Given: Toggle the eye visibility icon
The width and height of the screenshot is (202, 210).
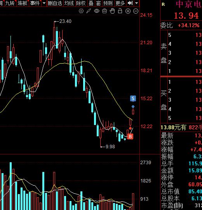Looking at the screenshot, I should click(97, 11).
